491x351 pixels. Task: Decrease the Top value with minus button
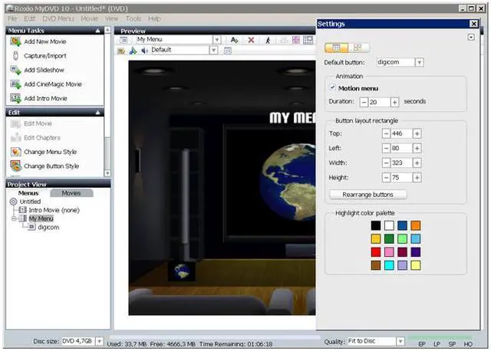386,133
